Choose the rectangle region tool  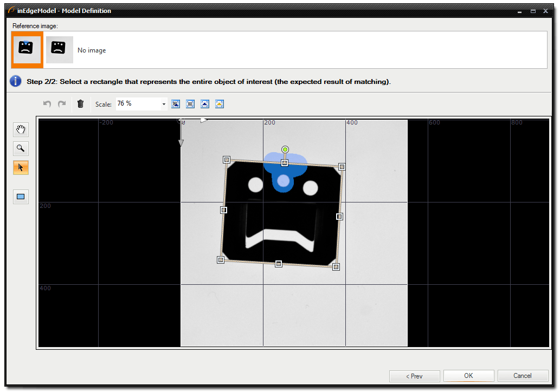point(21,196)
